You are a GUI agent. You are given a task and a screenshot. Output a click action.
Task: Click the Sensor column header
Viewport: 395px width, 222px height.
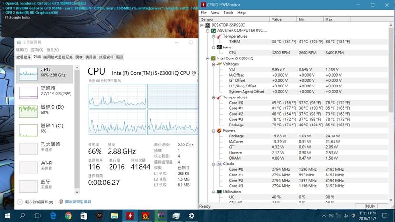point(234,19)
